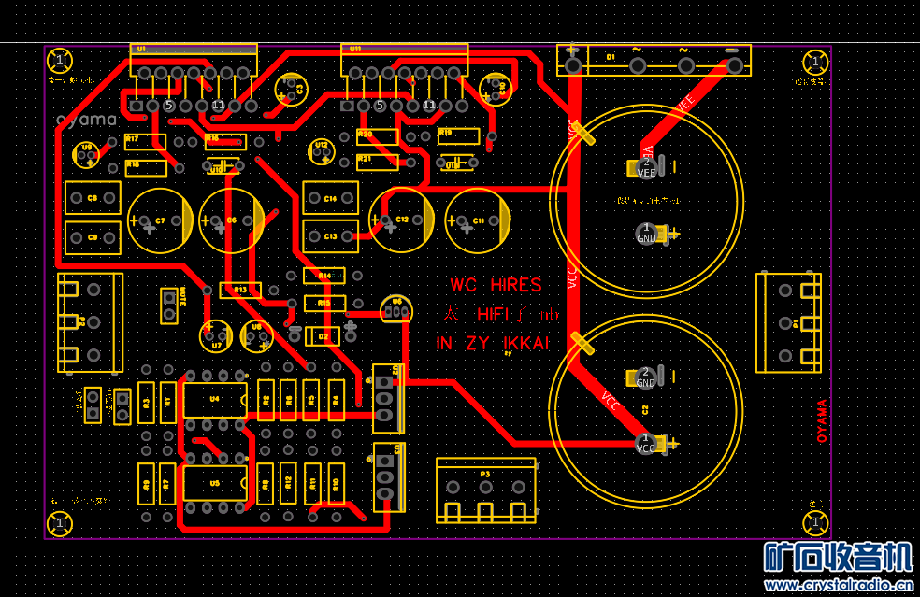Select the U3 three-pin header
Screen dimensions: 920x597
pyautogui.click(x=388, y=477)
